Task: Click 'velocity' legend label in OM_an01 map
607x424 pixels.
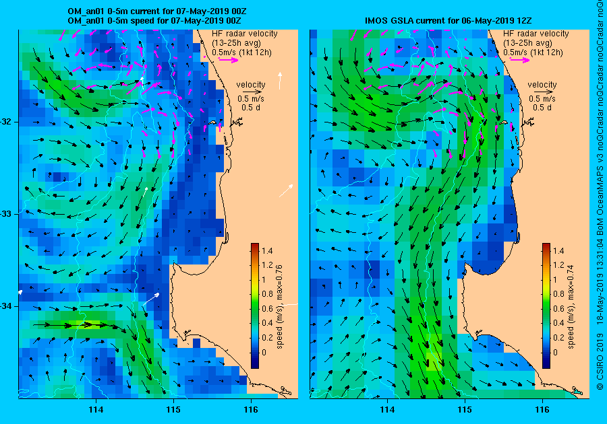Action: pyautogui.click(x=251, y=85)
